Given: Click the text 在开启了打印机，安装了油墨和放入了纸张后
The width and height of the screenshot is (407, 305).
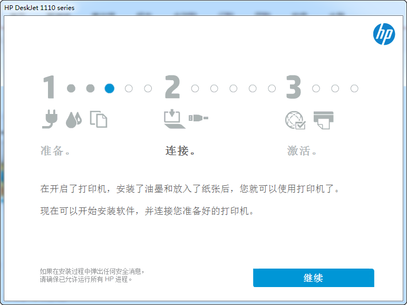Looking at the screenshot, I should tap(134, 189).
